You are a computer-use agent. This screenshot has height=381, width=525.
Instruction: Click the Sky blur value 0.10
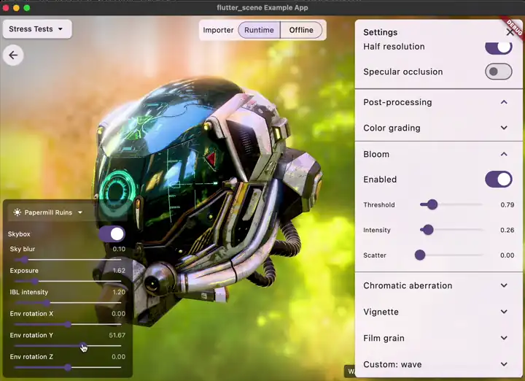pos(119,249)
